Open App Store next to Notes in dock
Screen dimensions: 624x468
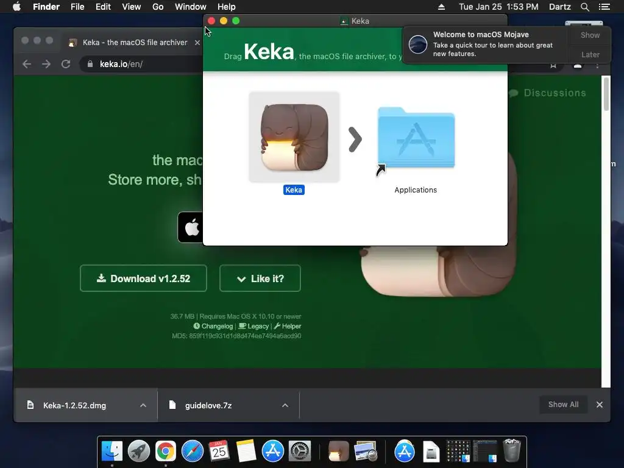pyautogui.click(x=272, y=451)
